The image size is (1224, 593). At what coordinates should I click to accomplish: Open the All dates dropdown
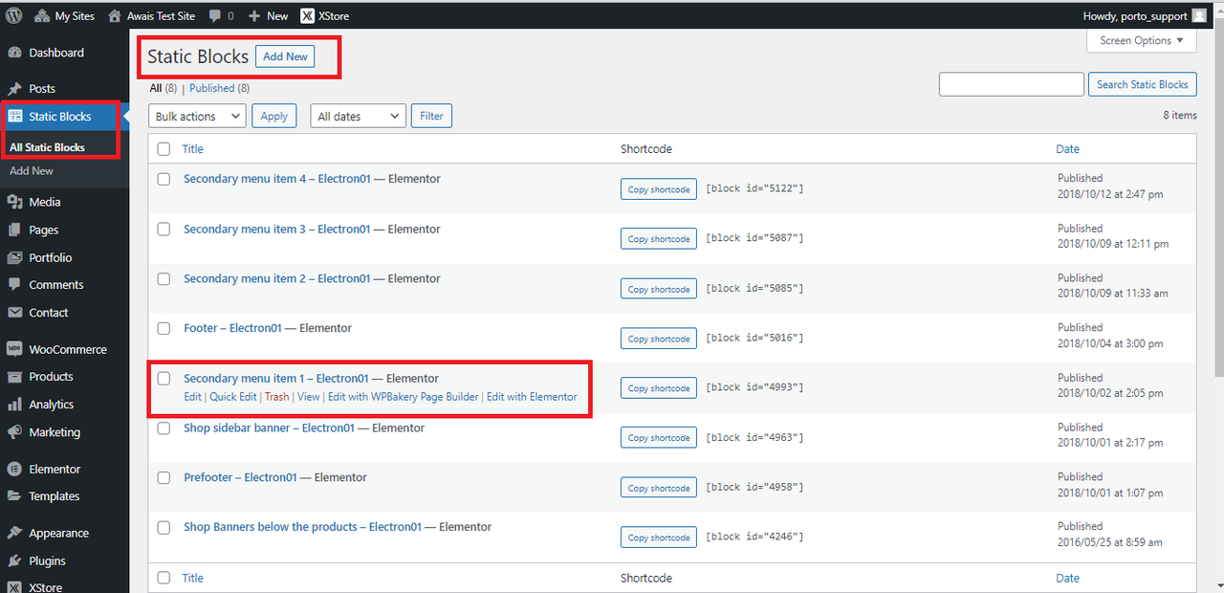point(359,116)
